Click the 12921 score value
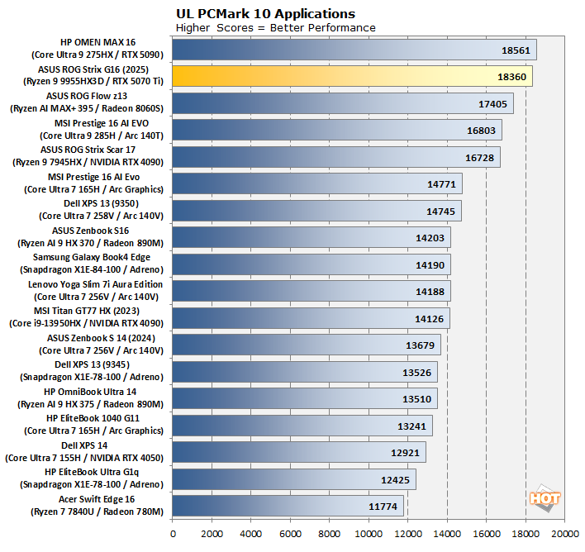Image resolution: width=585 pixels, height=552 pixels. pos(405,453)
